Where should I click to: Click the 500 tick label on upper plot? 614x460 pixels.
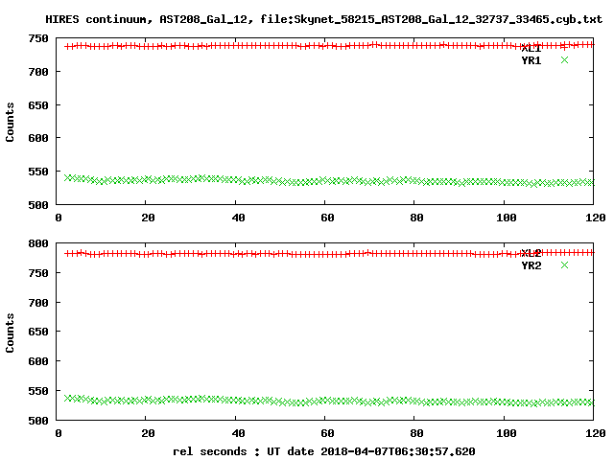tap(38, 205)
